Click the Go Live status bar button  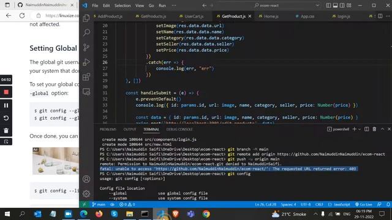(x=364, y=204)
